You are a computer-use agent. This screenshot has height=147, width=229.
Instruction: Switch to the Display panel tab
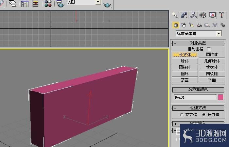click(212, 15)
